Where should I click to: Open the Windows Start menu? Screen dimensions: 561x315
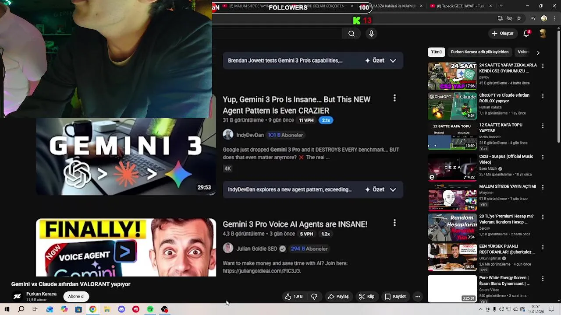(7, 309)
